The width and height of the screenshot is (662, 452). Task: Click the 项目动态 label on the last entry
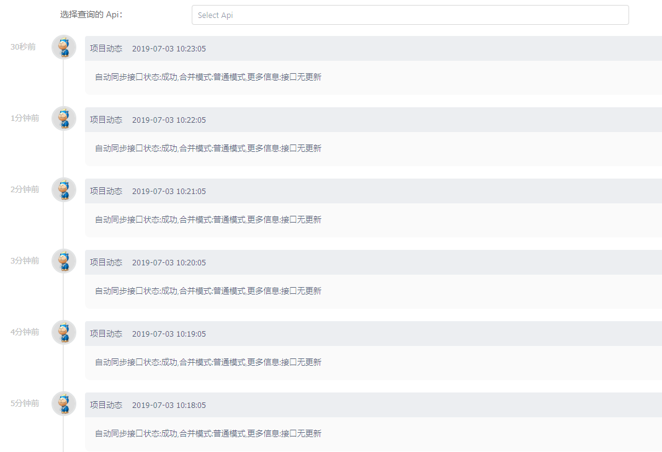coord(105,405)
